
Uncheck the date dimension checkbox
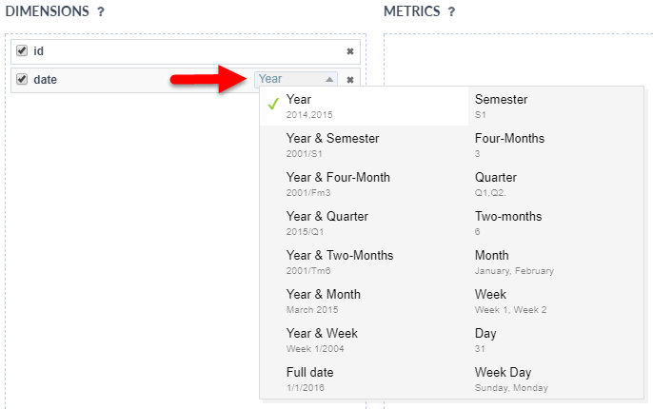(22, 79)
